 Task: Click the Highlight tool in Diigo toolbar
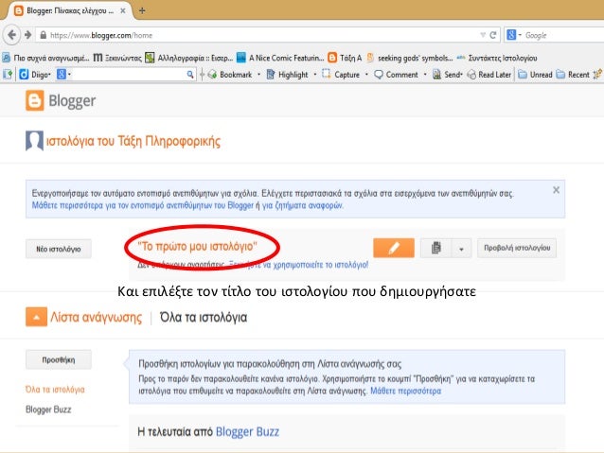click(288, 75)
